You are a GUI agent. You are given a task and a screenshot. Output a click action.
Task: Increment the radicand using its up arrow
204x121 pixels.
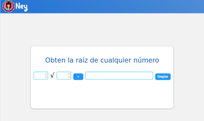[x=69, y=74]
